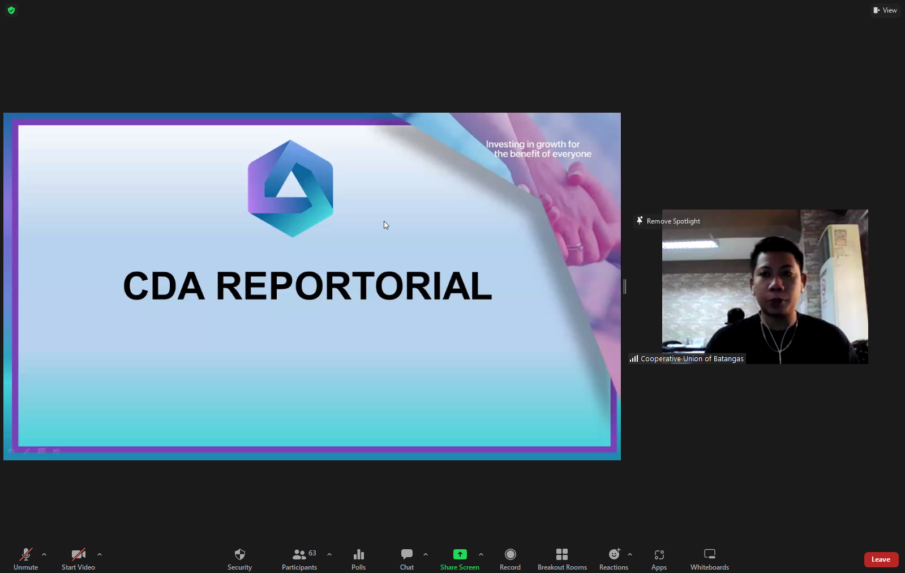Viewport: 905px width, 573px height.
Task: Open video options arrow beside Start Video
Action: point(100,555)
